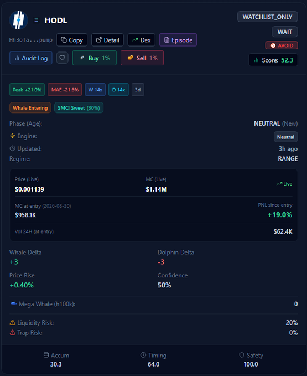Viewport: 307px width, 376px height.
Task: Select the Peak +21.0% tag
Action: coord(27,90)
